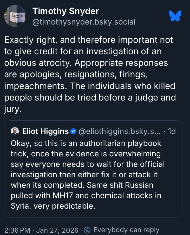Click the "1d" quoted post timestamp
The height and width of the screenshot is (235, 190).
coord(172,131)
